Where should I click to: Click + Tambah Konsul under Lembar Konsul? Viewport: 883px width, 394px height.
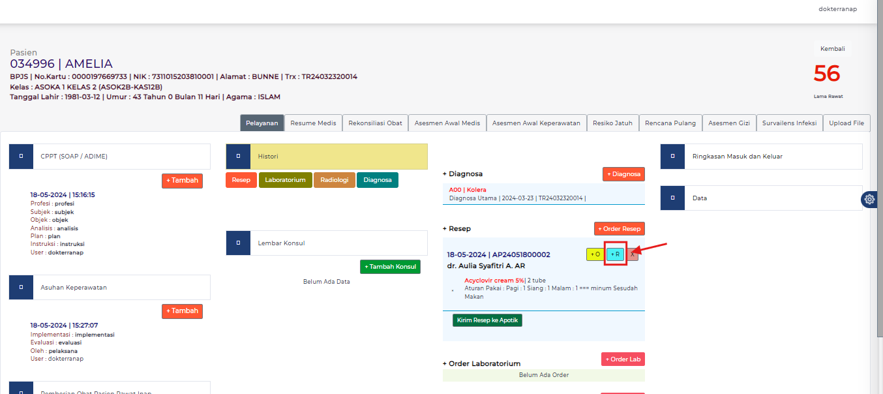(x=390, y=266)
